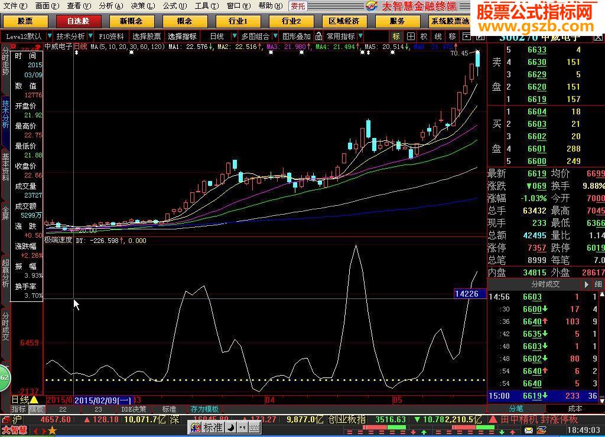Click the red-blue Z icon beside envelope
605x437 pixels.
click(541, 430)
